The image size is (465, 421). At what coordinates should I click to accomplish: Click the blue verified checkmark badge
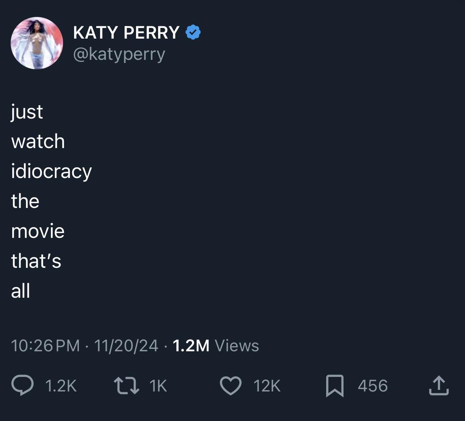click(x=193, y=32)
